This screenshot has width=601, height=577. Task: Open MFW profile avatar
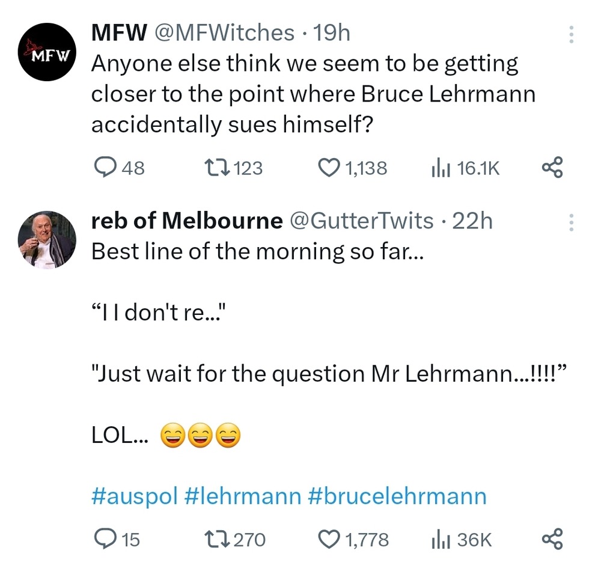[x=47, y=52]
